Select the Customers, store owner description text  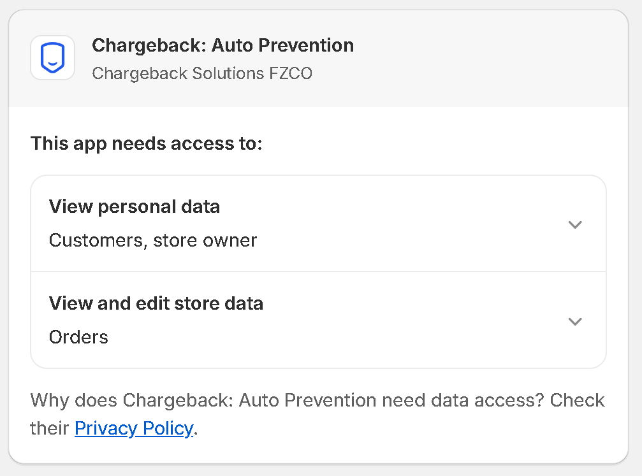tap(153, 240)
